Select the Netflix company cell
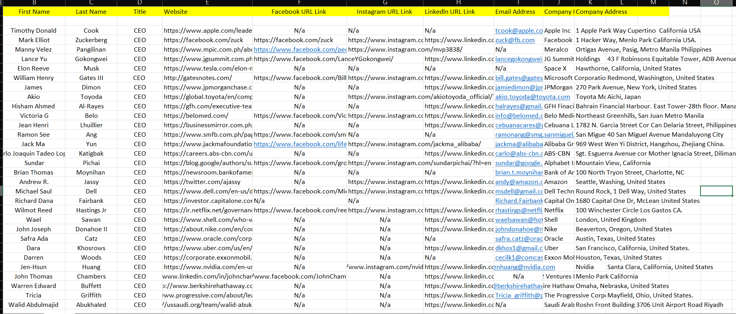The image size is (736, 314). point(558,210)
